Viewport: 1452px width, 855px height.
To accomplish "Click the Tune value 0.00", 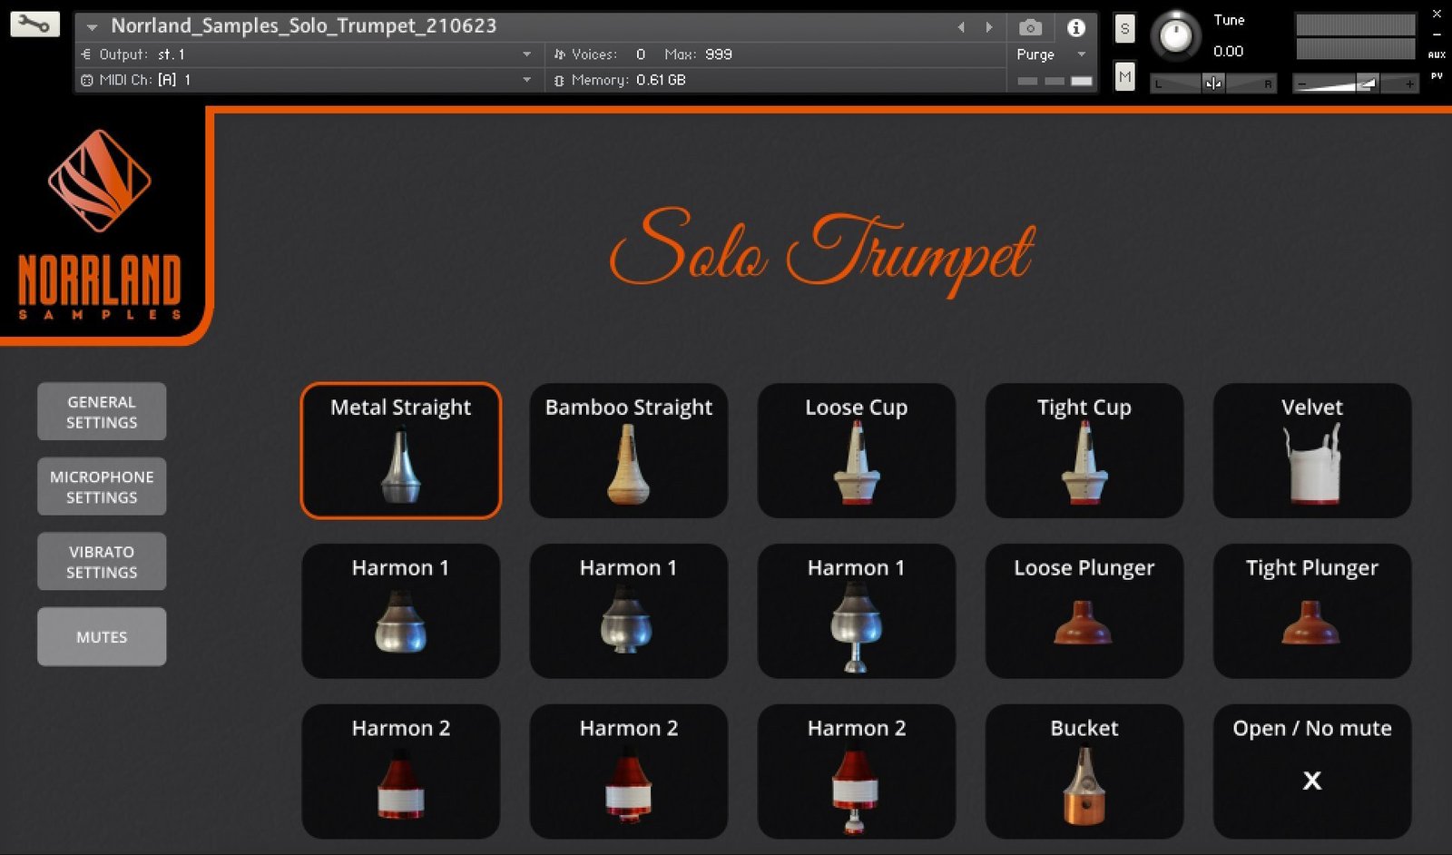I will tap(1228, 52).
